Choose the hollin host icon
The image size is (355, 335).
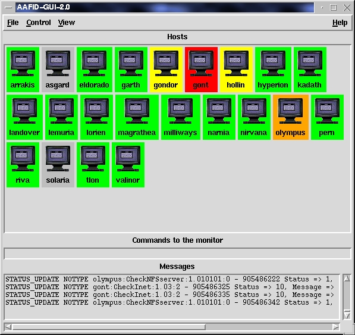(236, 70)
